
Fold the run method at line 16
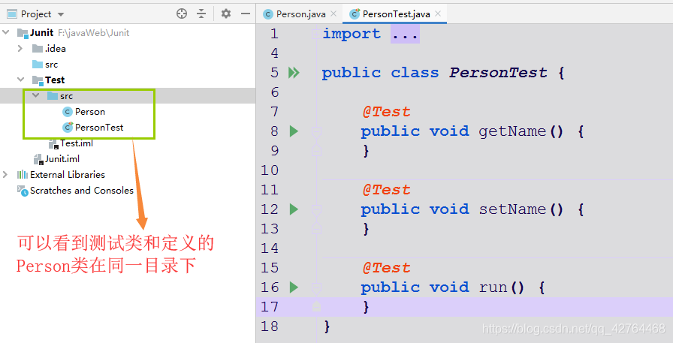(x=316, y=287)
